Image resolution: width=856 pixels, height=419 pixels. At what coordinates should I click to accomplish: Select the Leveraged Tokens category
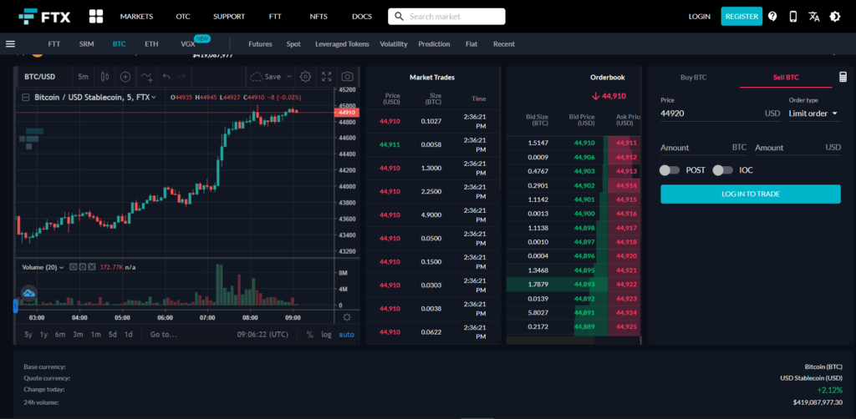click(x=342, y=43)
